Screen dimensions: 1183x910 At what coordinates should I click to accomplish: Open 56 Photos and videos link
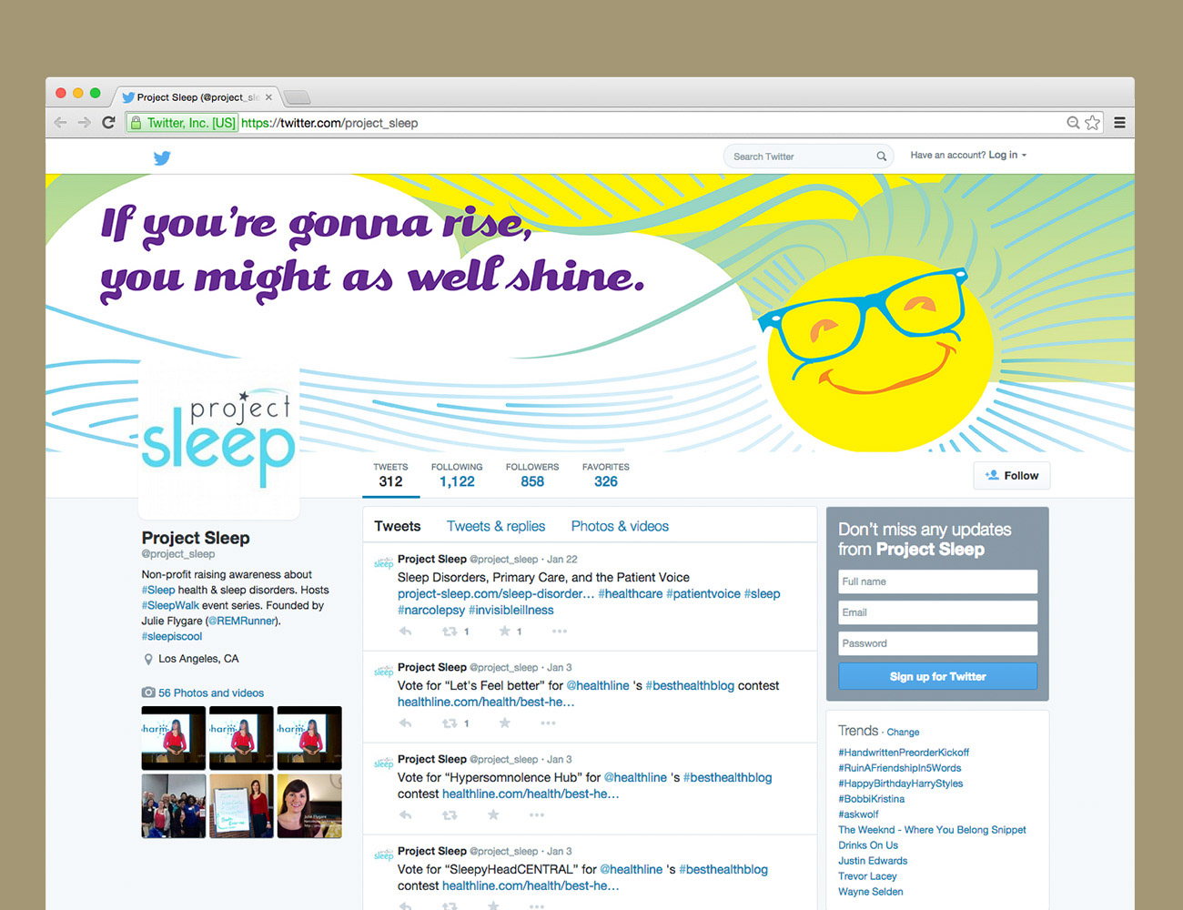point(211,693)
